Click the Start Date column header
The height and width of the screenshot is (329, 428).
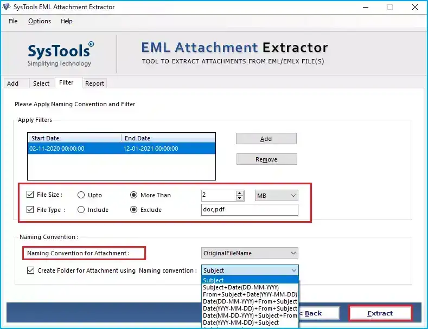(x=74, y=138)
